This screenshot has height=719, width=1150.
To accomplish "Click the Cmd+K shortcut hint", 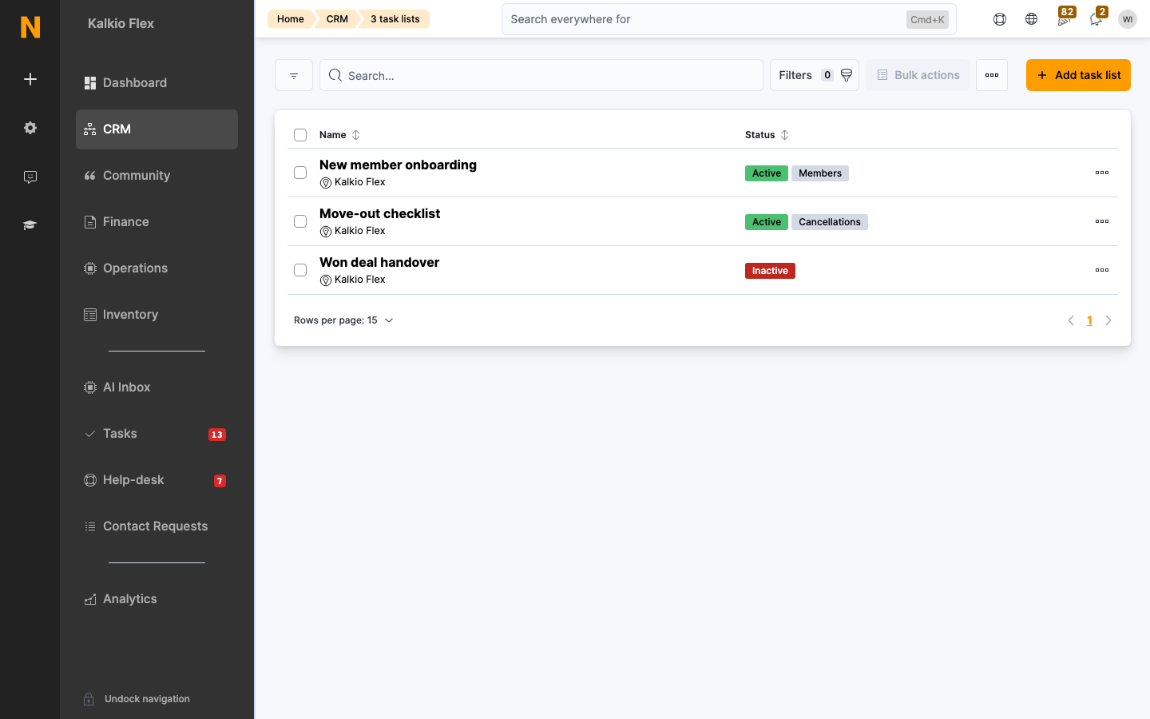I will pos(927,19).
